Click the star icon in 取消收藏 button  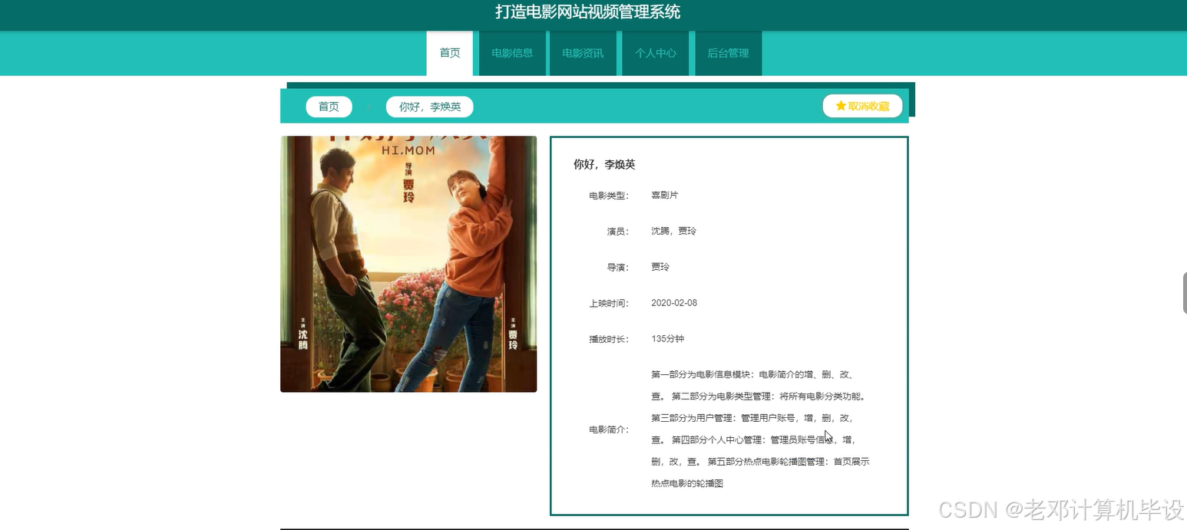[x=841, y=106]
